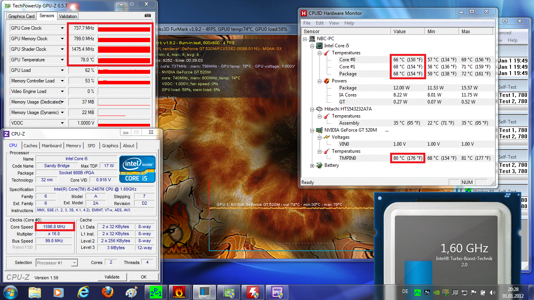
Task: Open Video Engine Load sensor dropdown
Action: coord(62,91)
